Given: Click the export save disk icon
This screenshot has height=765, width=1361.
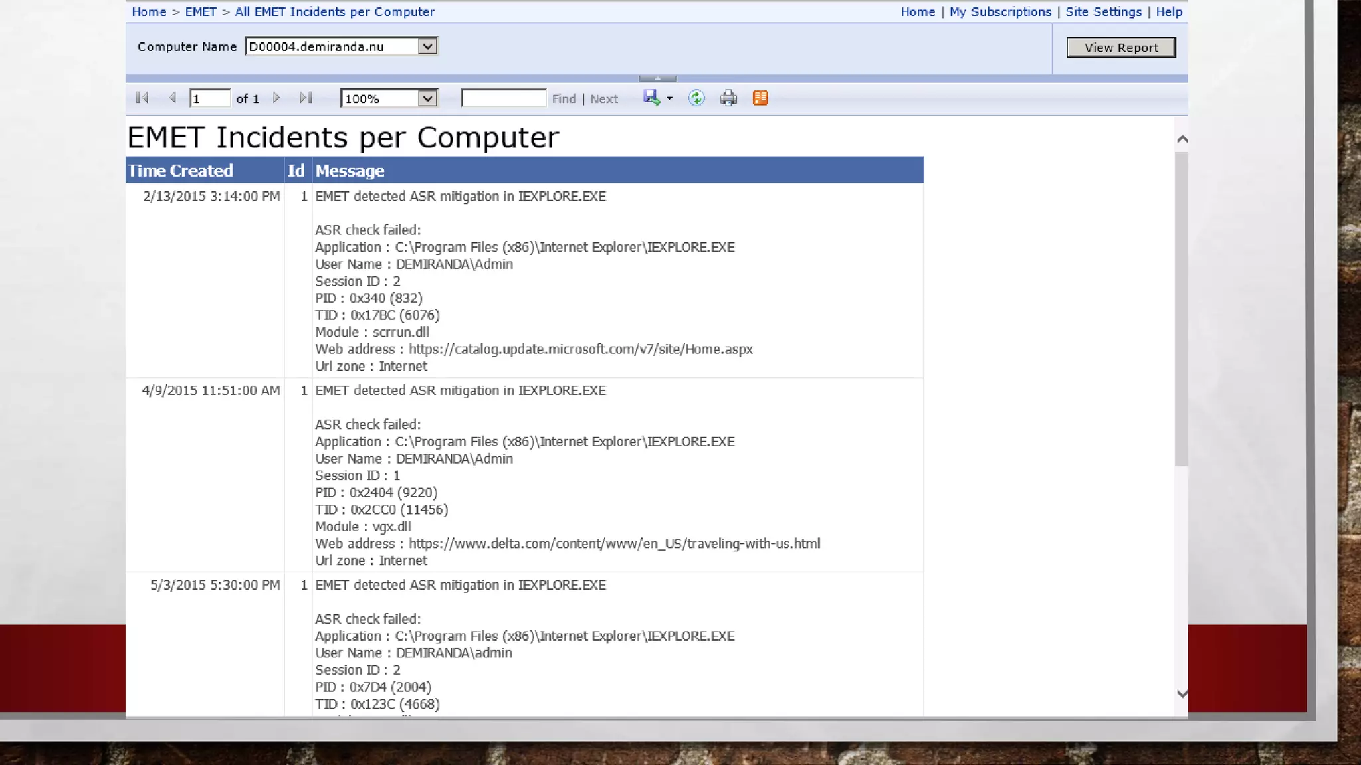Looking at the screenshot, I should 651,98.
